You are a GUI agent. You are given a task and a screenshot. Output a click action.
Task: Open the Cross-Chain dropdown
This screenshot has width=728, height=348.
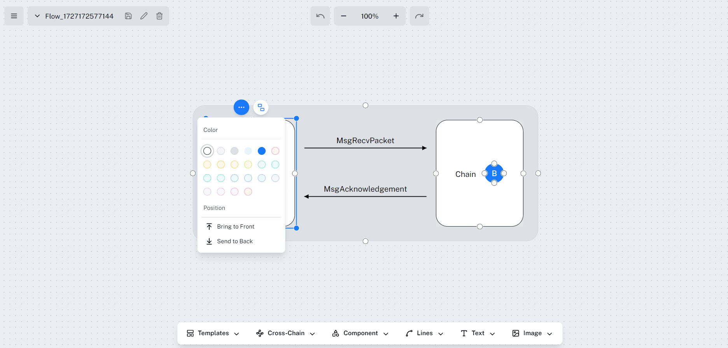(x=286, y=333)
